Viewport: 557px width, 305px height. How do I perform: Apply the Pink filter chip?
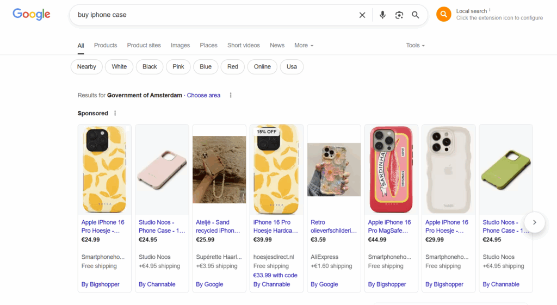coord(178,67)
